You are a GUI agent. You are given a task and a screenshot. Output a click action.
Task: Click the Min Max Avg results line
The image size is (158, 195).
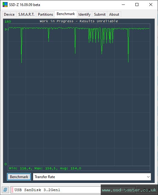click(45, 168)
